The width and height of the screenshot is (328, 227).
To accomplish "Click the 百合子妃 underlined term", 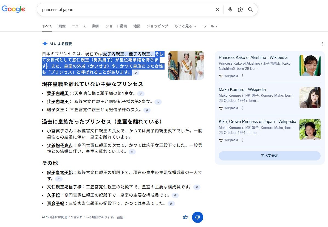I will [x=56, y=203].
